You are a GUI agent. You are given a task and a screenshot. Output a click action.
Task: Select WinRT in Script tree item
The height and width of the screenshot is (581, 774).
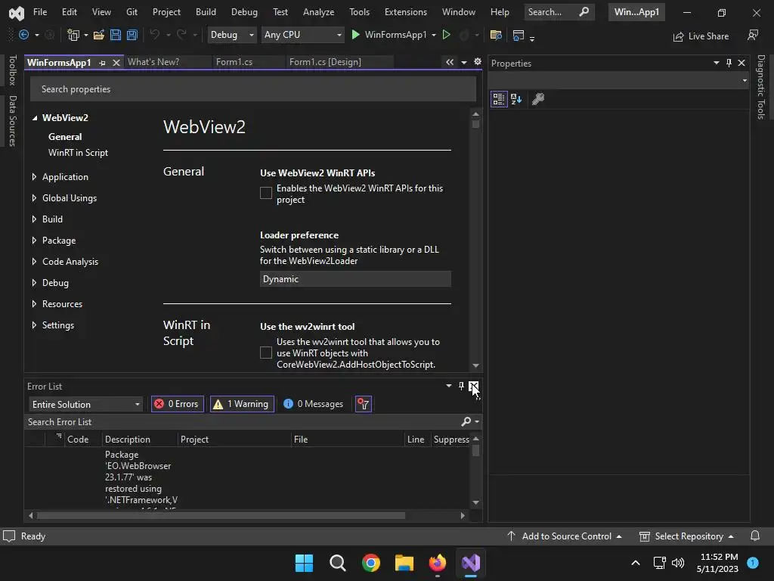click(x=78, y=153)
